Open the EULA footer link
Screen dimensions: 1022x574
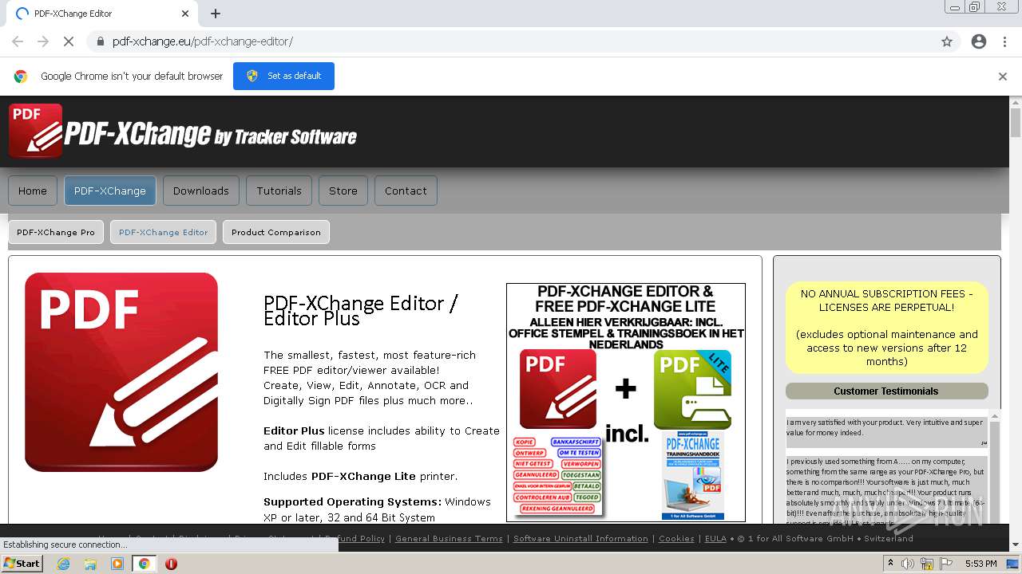(x=715, y=538)
